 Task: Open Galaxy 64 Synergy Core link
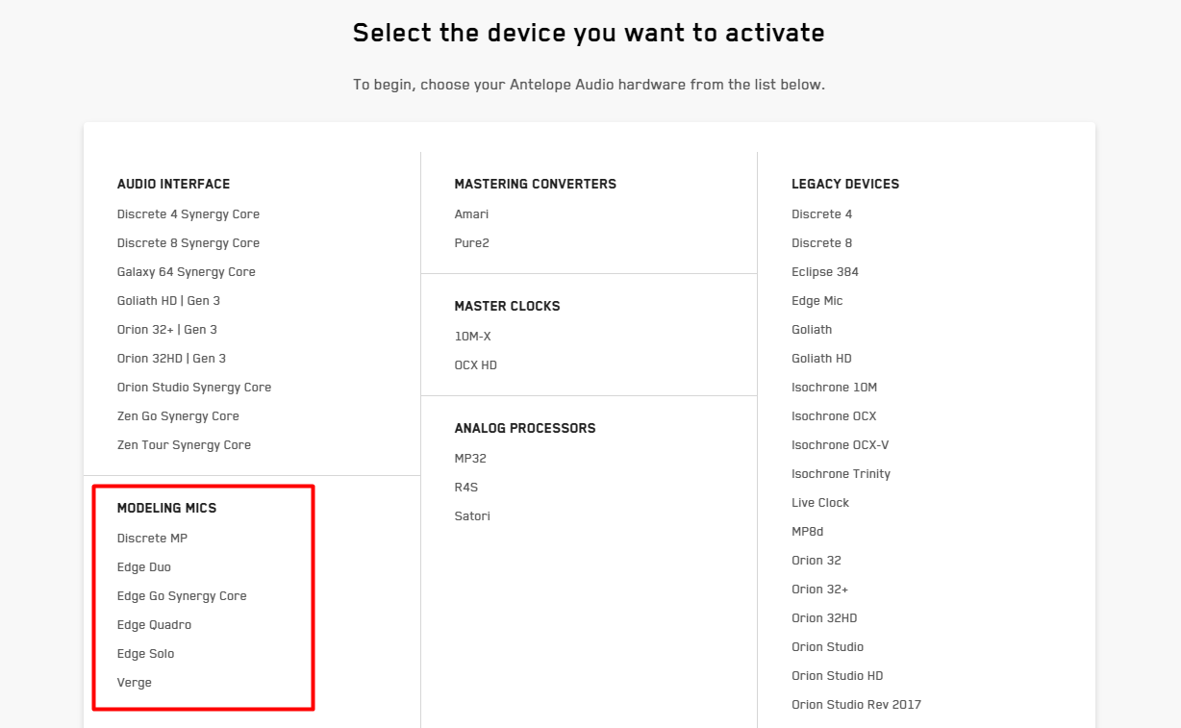point(187,272)
